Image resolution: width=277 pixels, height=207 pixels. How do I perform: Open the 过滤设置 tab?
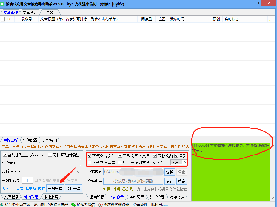(157, 197)
